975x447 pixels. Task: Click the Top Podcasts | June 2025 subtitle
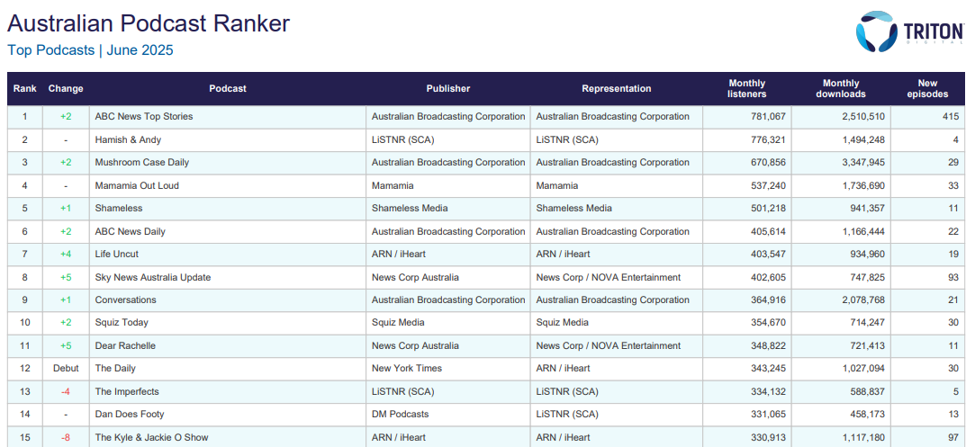pos(90,50)
